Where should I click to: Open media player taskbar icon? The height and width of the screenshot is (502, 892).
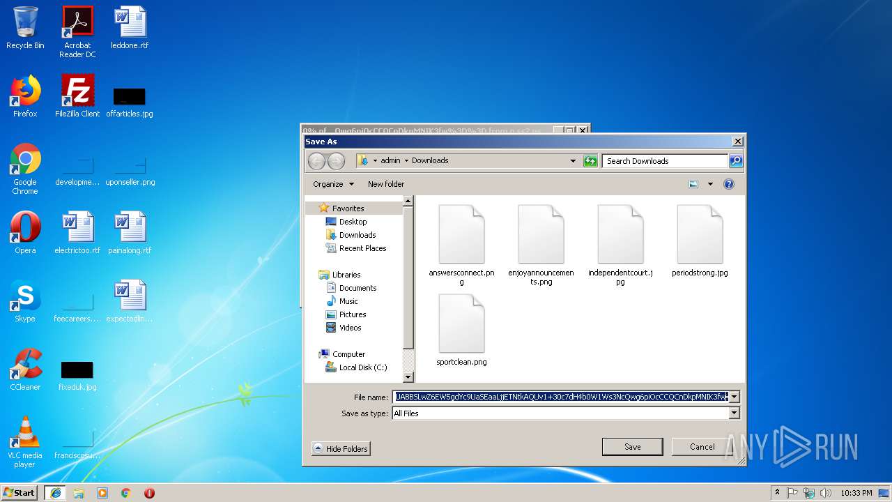click(102, 493)
